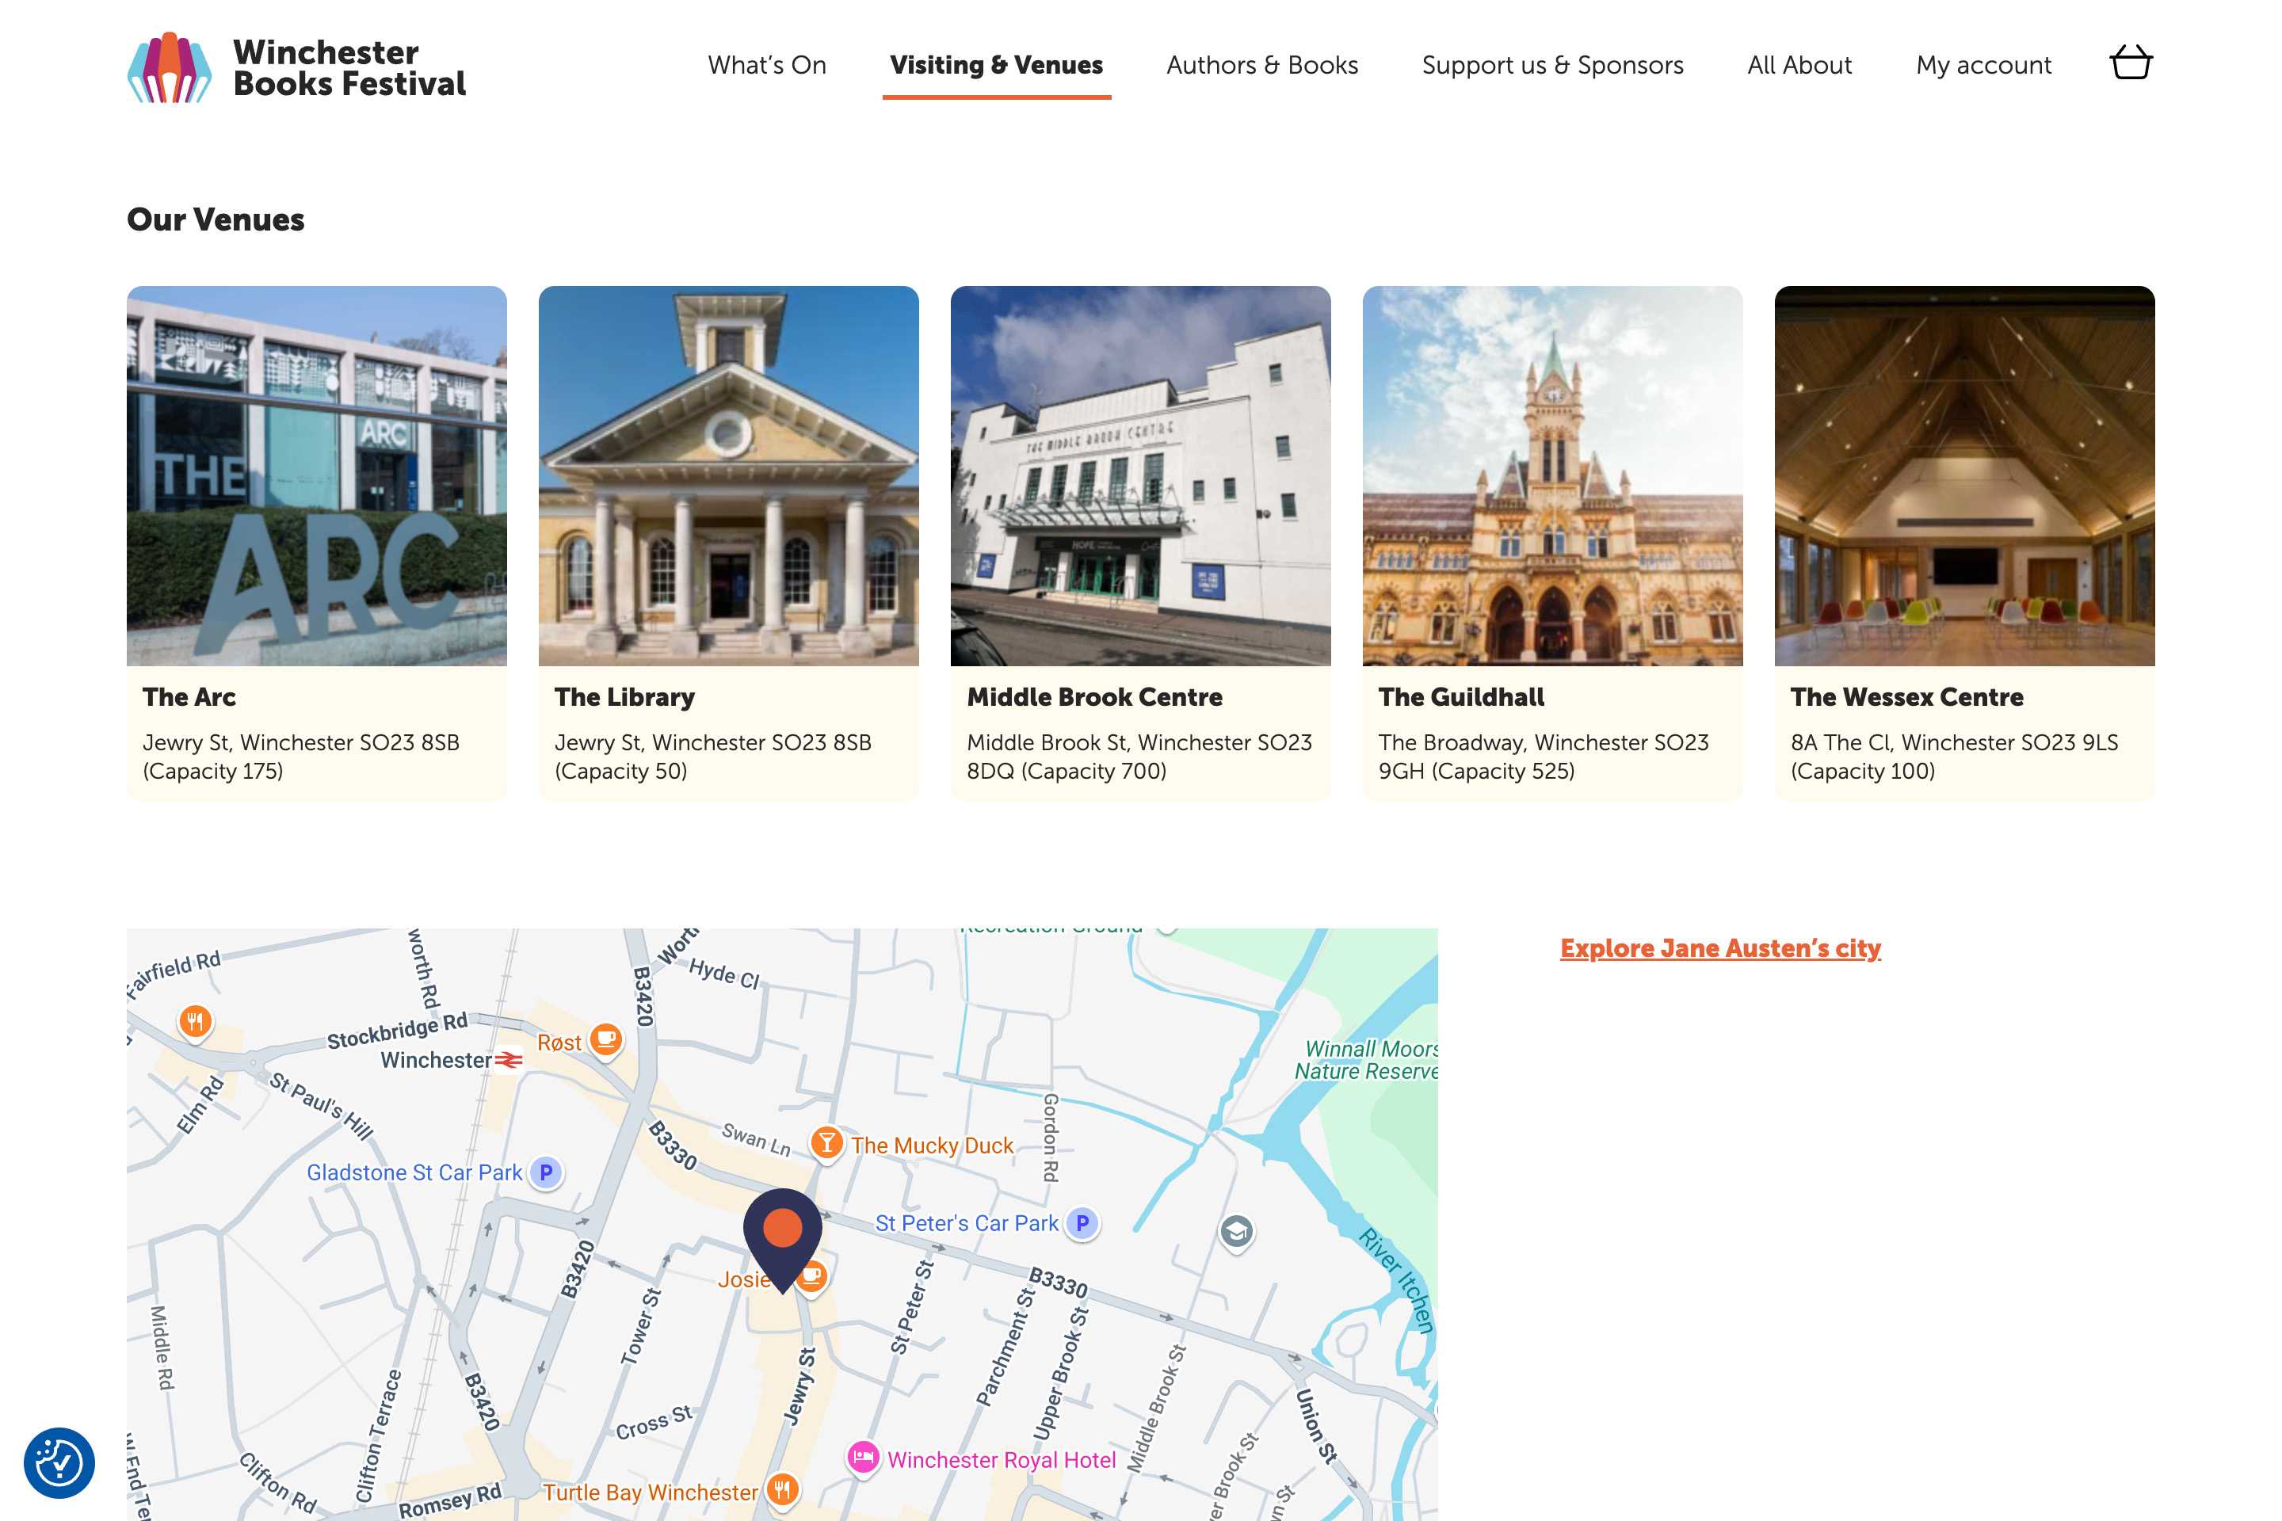2282x1521 pixels.
Task: Select the Røst cafe map marker
Action: pyautogui.click(x=606, y=1041)
